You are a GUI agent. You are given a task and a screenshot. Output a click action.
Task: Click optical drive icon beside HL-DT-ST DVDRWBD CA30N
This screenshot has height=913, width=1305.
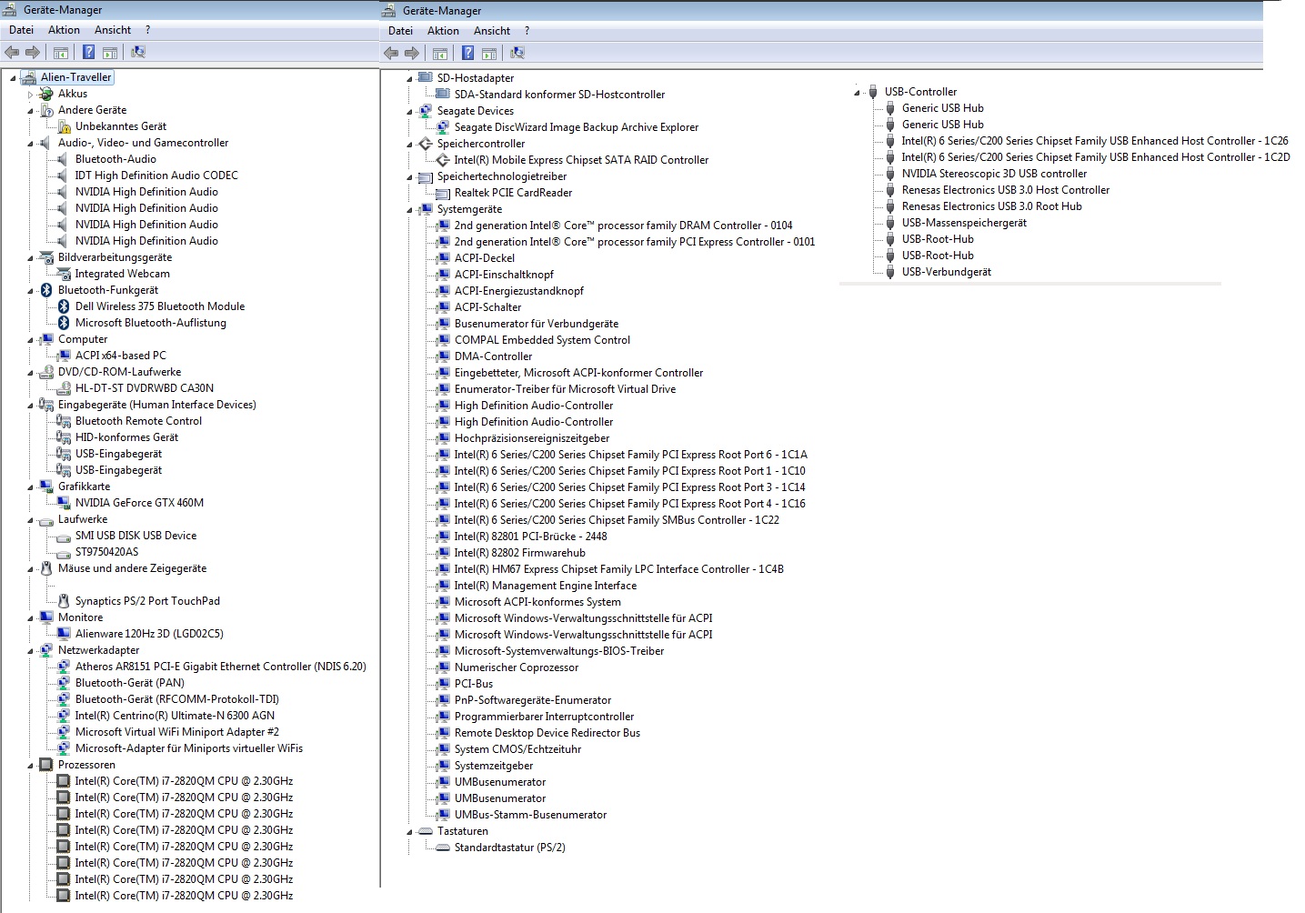click(x=64, y=388)
